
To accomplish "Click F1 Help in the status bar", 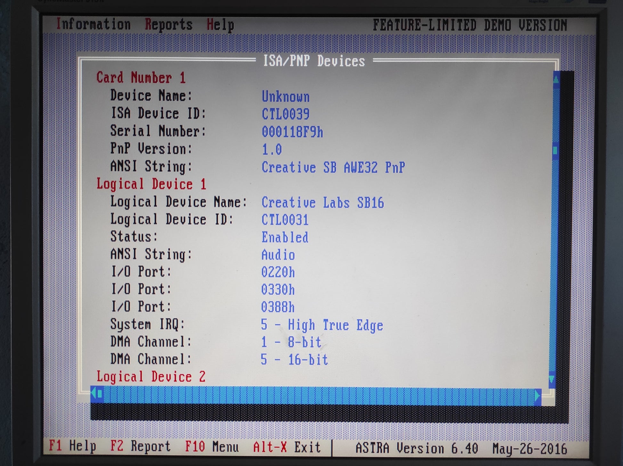I will pos(72,446).
